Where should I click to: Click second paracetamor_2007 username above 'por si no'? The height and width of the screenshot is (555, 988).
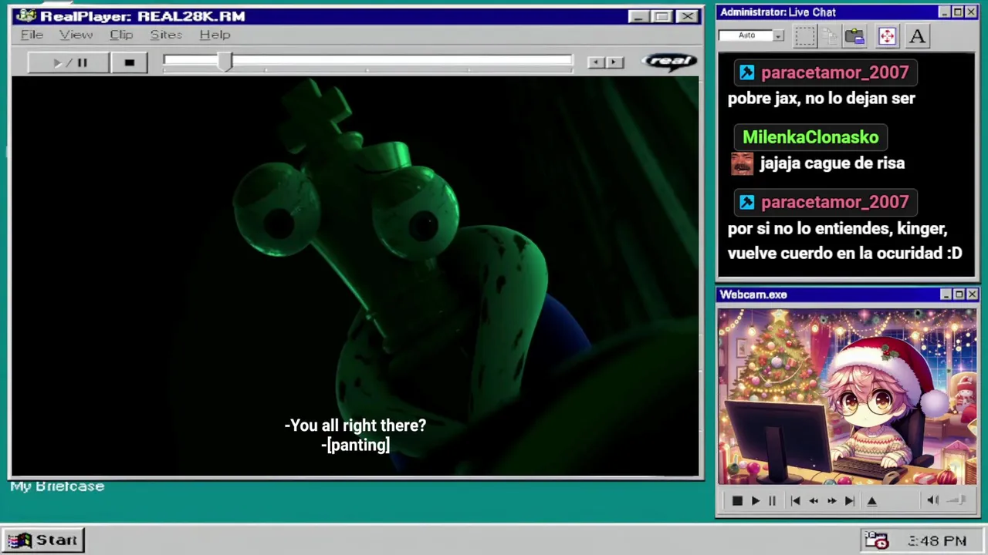point(834,202)
